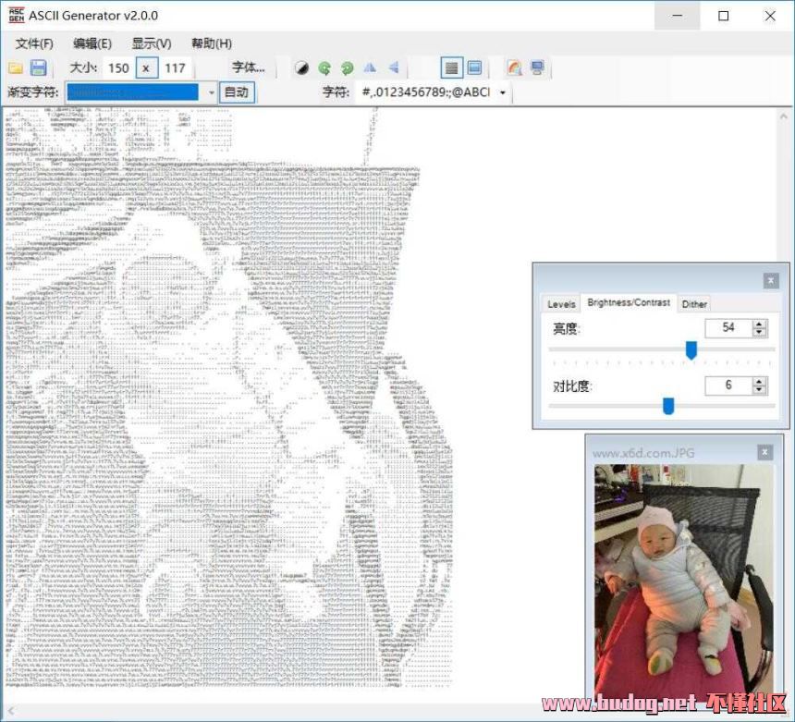
Task: Open the 显示(V) menu
Action: (x=151, y=43)
